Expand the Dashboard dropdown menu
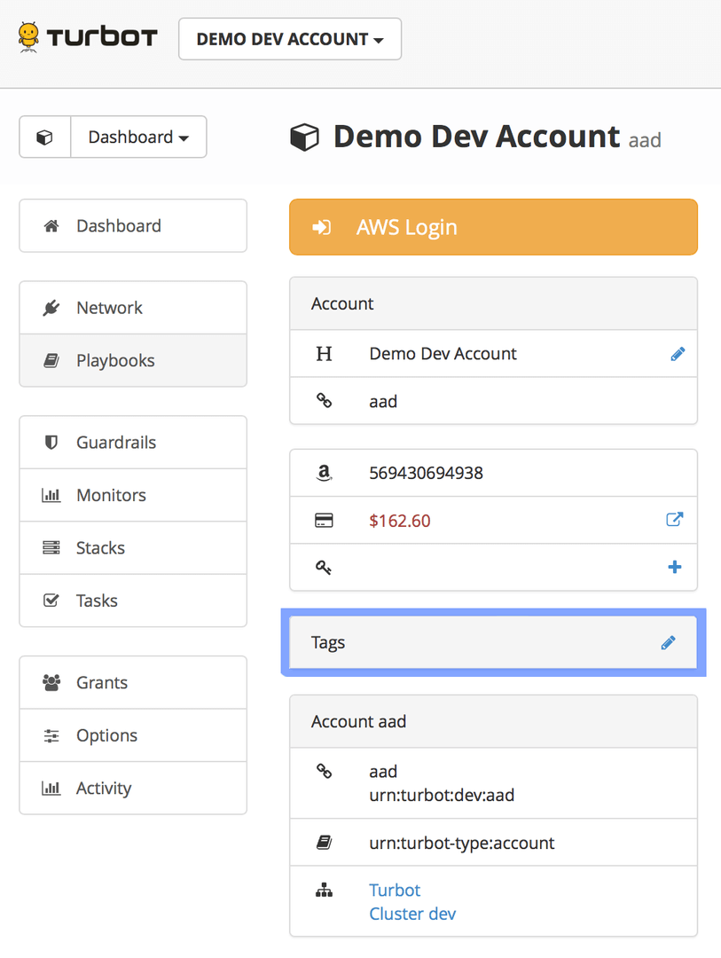 [138, 137]
